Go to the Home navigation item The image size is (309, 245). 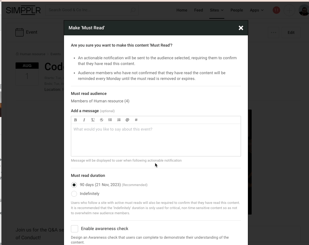pyautogui.click(x=182, y=10)
